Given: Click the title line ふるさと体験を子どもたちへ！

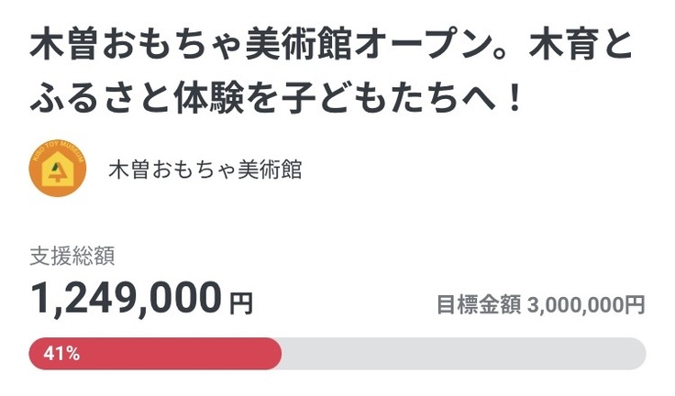Looking at the screenshot, I should point(278,96).
